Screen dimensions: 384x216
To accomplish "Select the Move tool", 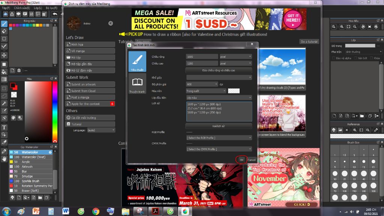I will 4,55.
